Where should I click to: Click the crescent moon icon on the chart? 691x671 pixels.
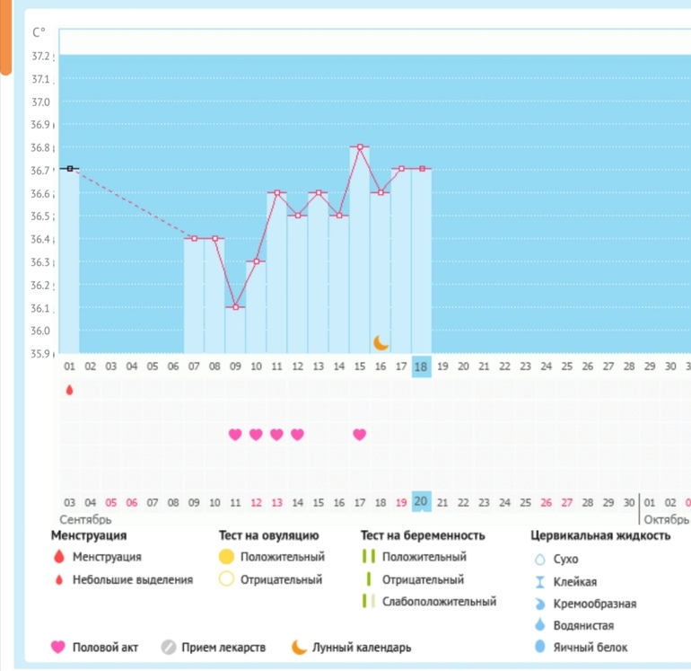point(381,342)
